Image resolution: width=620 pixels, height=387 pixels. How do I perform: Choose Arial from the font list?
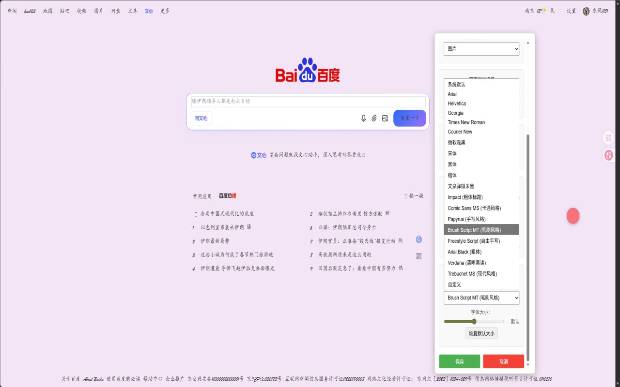[x=481, y=94]
